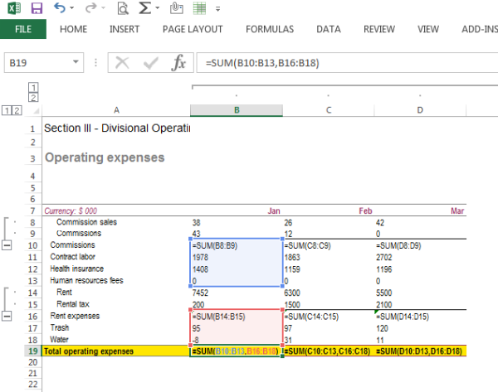Undo the last action
Image resolution: width=498 pixels, height=392 pixels.
click(x=60, y=9)
